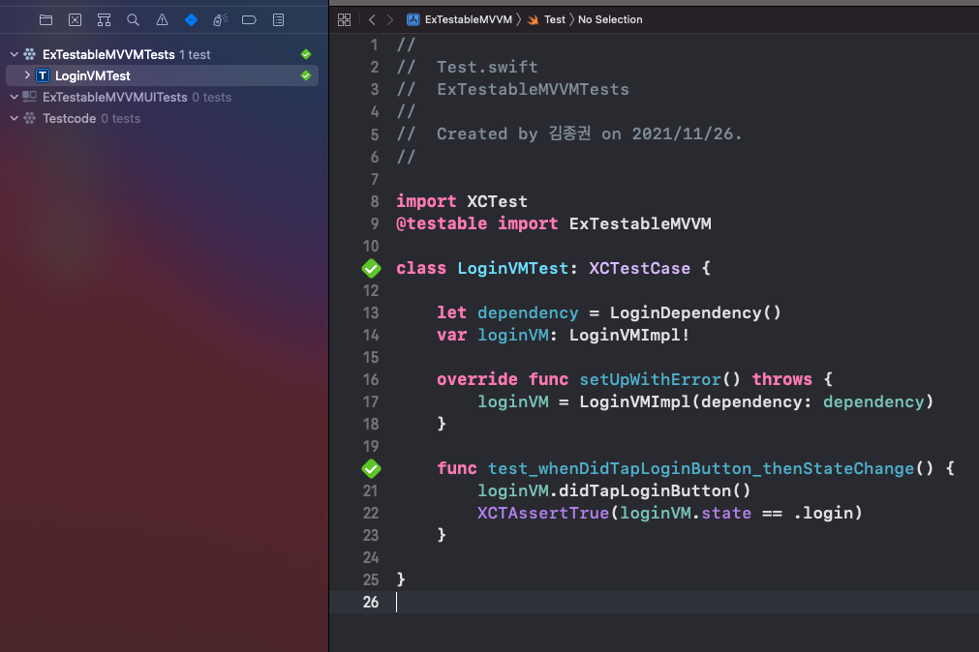Click 'Test.swift' comment on line 2
Viewport: 979px width, 652px height.
pyautogui.click(x=487, y=68)
